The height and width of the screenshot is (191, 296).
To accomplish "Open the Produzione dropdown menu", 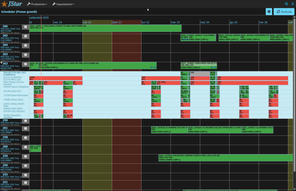I will (37, 4).
